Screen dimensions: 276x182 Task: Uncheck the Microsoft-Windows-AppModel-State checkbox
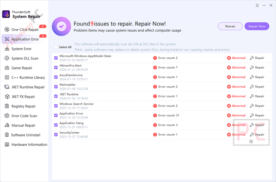coord(56,58)
